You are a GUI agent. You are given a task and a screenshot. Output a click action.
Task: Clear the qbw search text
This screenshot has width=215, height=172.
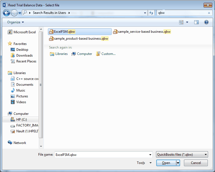[209, 13]
